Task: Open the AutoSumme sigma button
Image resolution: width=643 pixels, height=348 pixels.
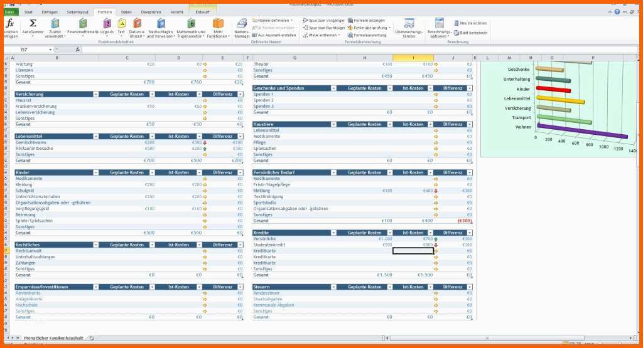Action: (x=33, y=28)
